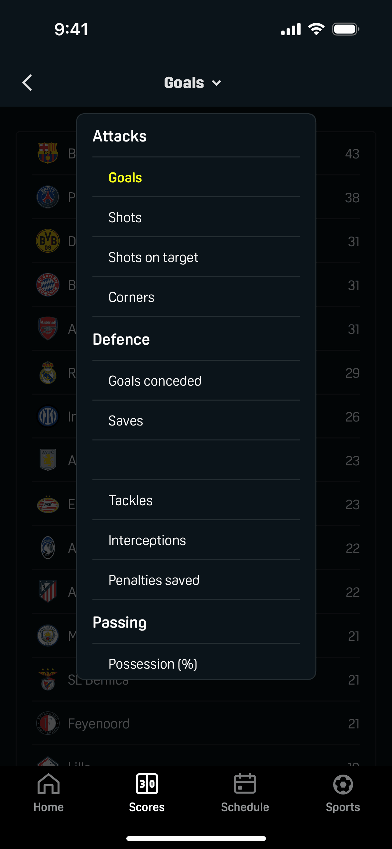The width and height of the screenshot is (392, 849).
Task: Tap the Schedule calendar icon
Action: tap(245, 785)
